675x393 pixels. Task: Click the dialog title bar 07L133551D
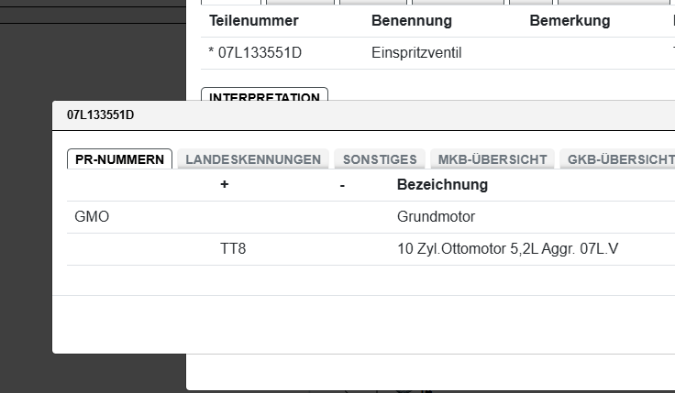click(x=101, y=115)
